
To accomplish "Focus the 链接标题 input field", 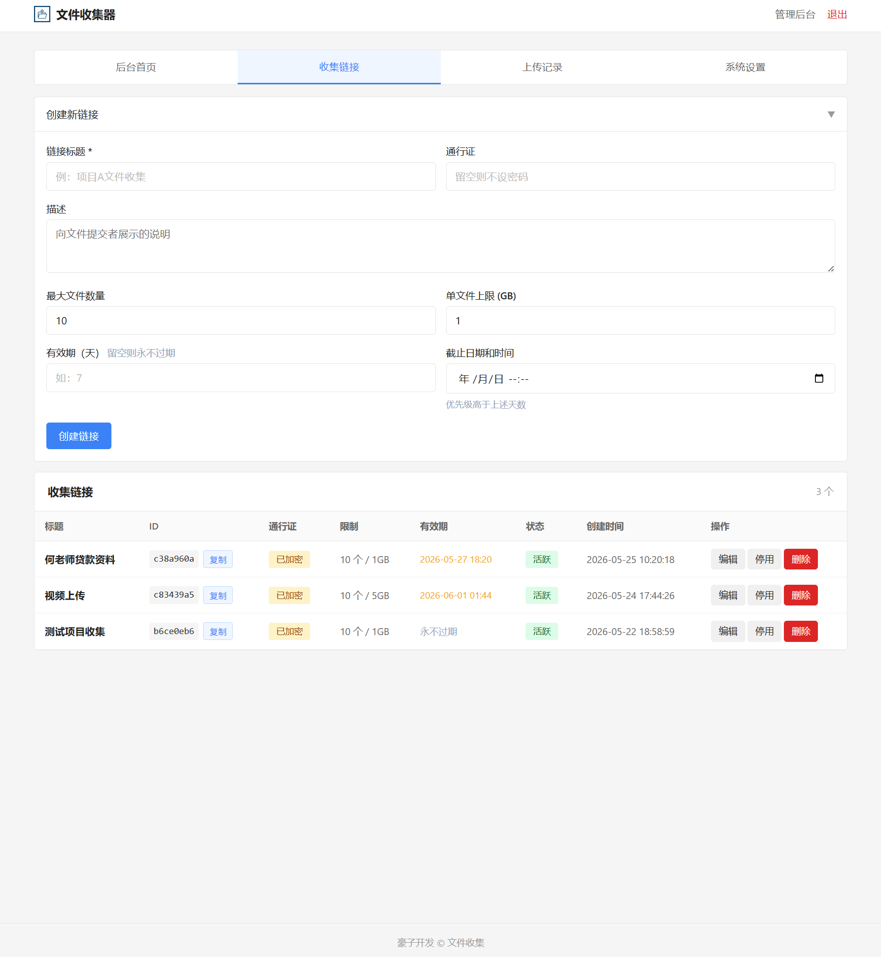I will 241,177.
